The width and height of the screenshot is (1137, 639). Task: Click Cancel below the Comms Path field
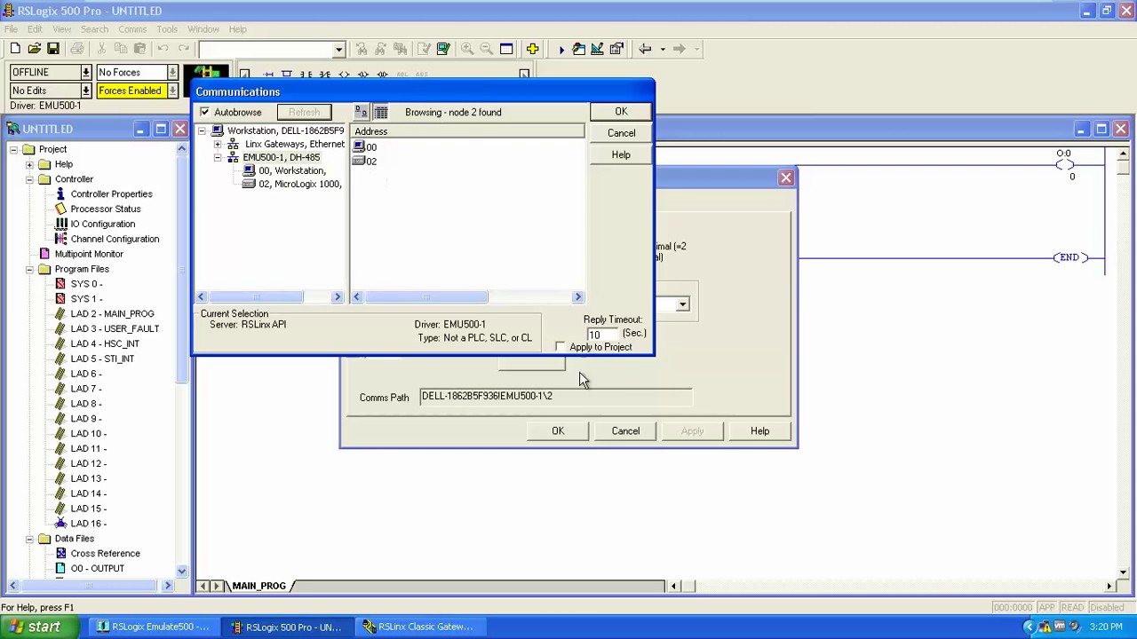[625, 430]
